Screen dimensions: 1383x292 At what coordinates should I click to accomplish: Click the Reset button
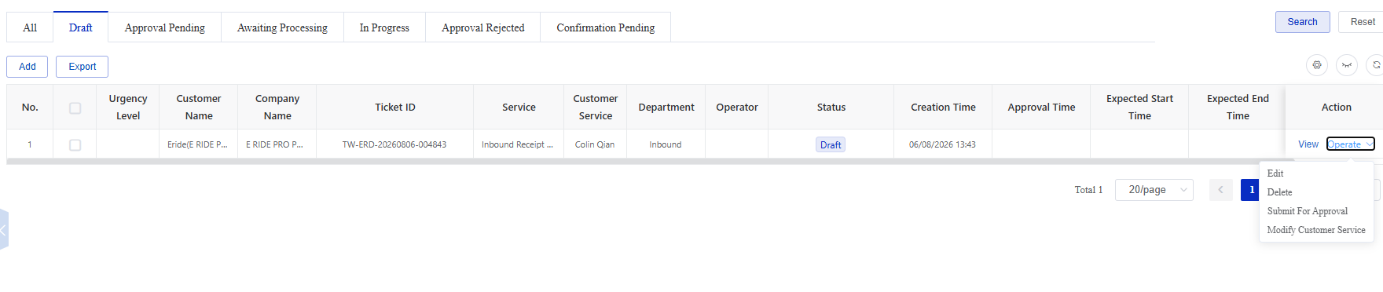1362,22
